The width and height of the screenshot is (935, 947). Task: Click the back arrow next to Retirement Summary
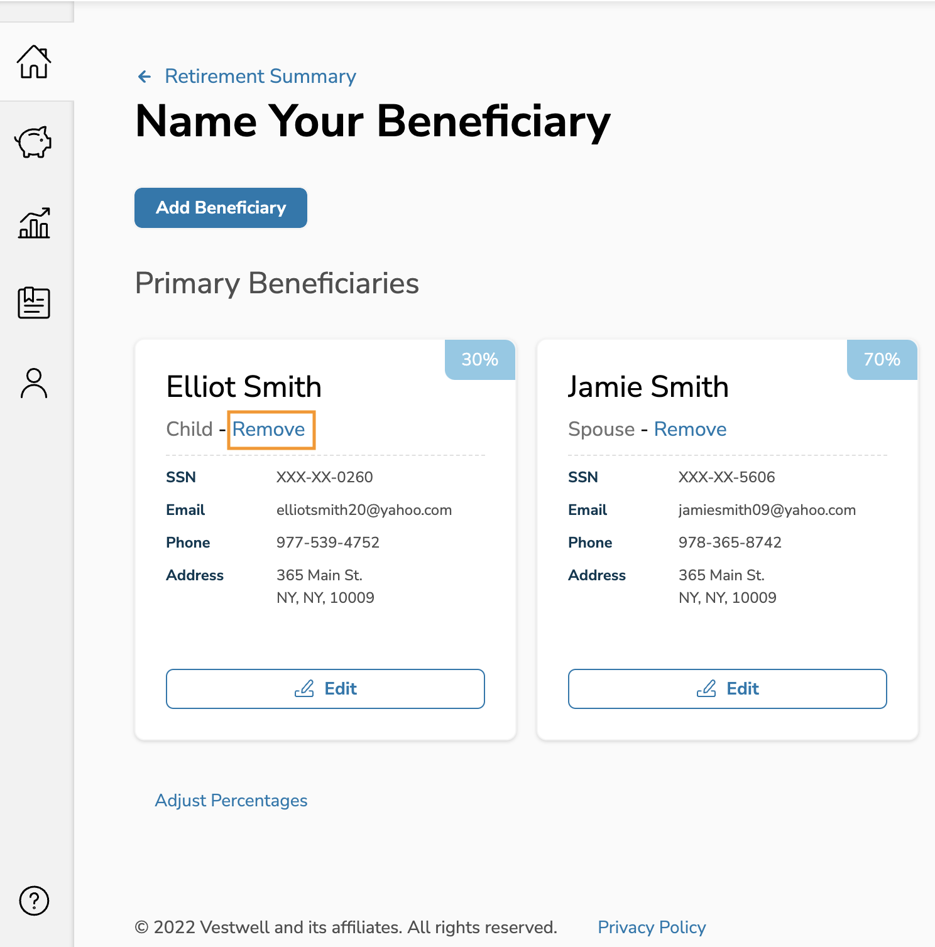click(x=145, y=76)
